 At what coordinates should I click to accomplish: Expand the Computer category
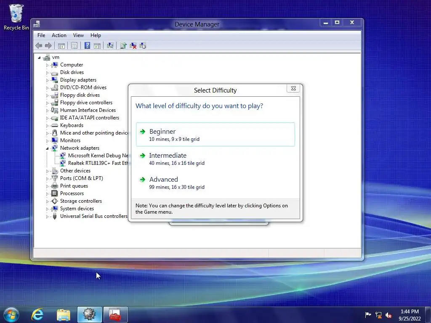click(x=47, y=65)
